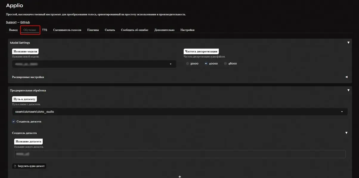Open the Название модели dropdown

94,64
